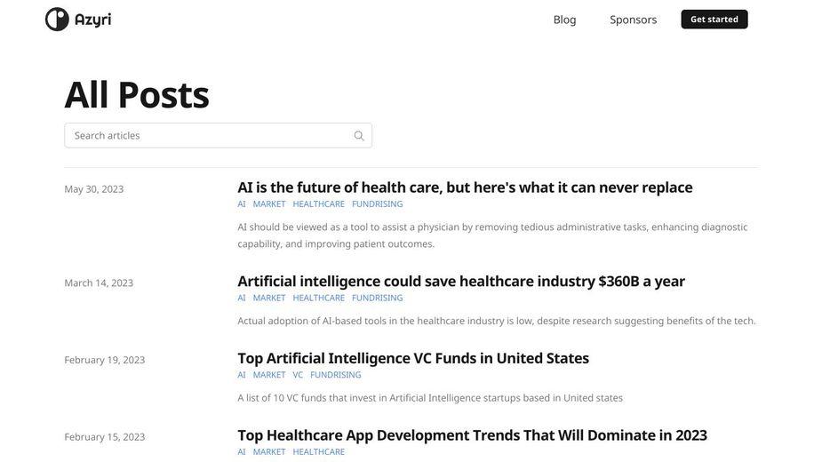Image resolution: width=822 pixels, height=462 pixels.
Task: Select HEALTHCARE tag under the first post
Action: point(319,204)
